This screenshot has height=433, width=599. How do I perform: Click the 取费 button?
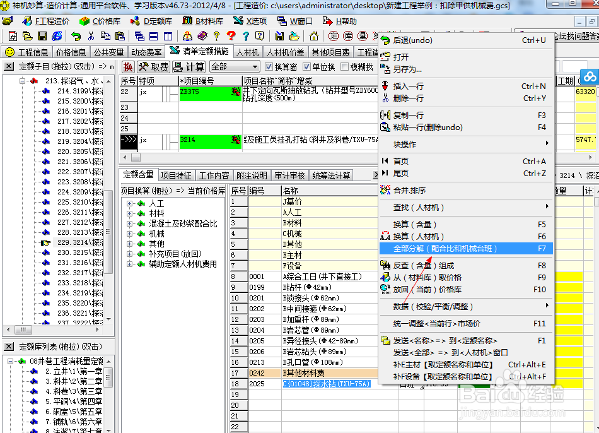point(154,67)
